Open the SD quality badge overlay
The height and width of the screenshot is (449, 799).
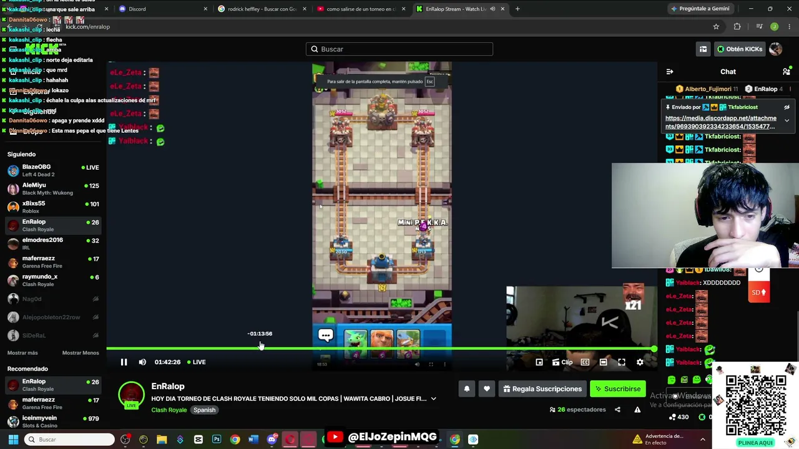tap(758, 292)
